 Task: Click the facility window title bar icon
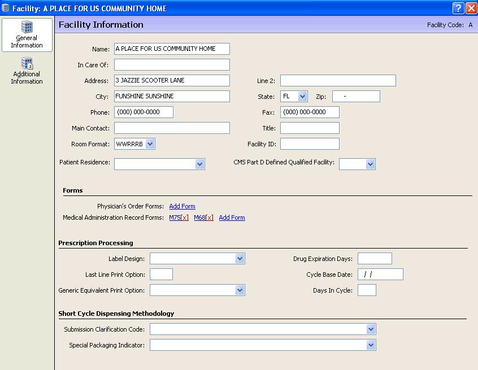point(5,8)
